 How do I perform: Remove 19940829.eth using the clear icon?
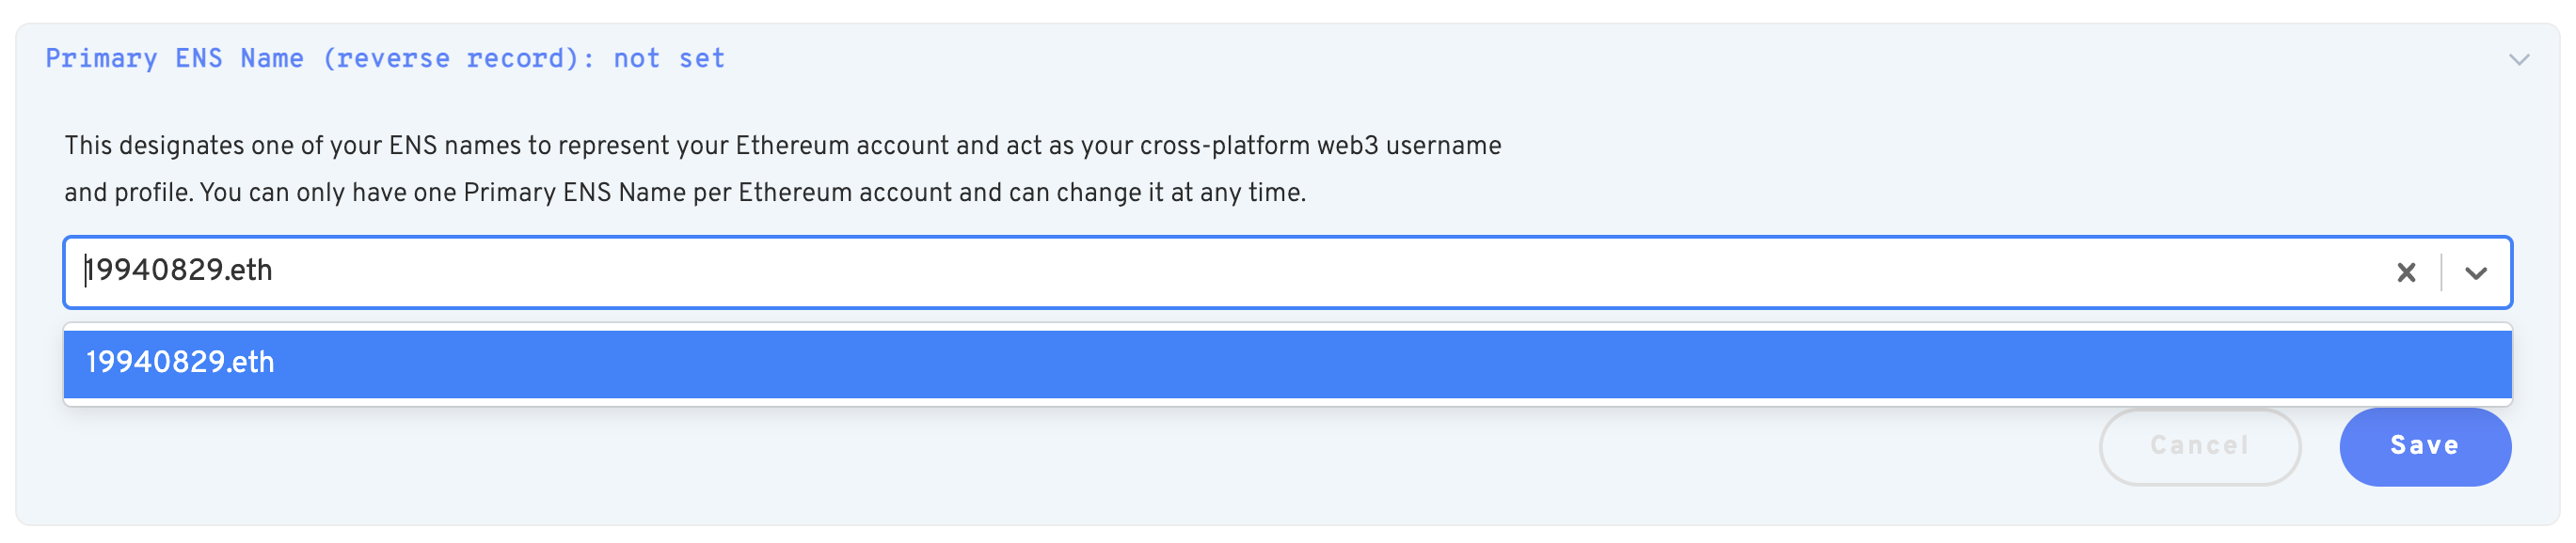pos(2406,272)
